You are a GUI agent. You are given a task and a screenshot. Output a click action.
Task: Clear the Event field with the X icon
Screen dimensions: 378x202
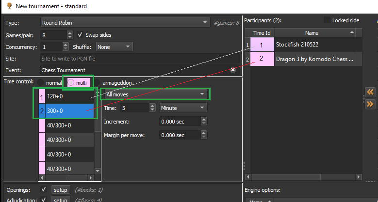point(233,70)
